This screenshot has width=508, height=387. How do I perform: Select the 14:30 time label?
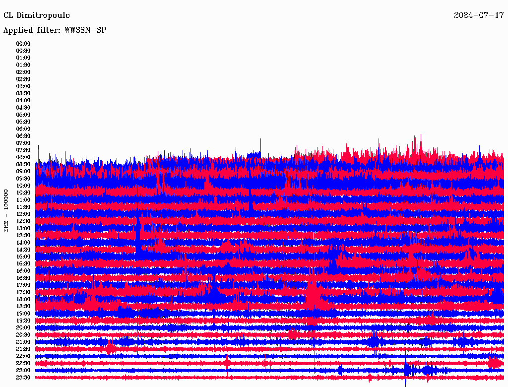click(23, 250)
